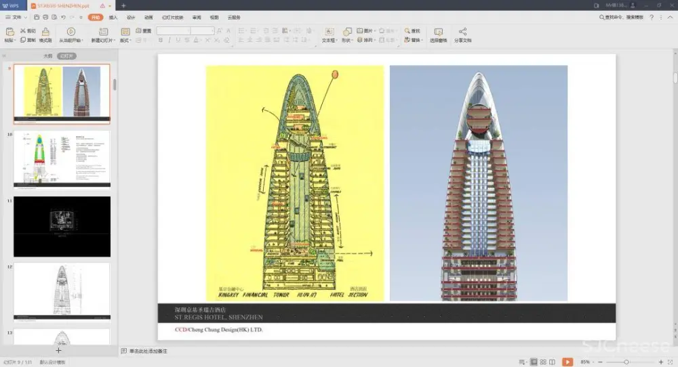This screenshot has height=367, width=678.
Task: Click the add slide plus button below thumbnails
Action: pyautogui.click(x=58, y=350)
